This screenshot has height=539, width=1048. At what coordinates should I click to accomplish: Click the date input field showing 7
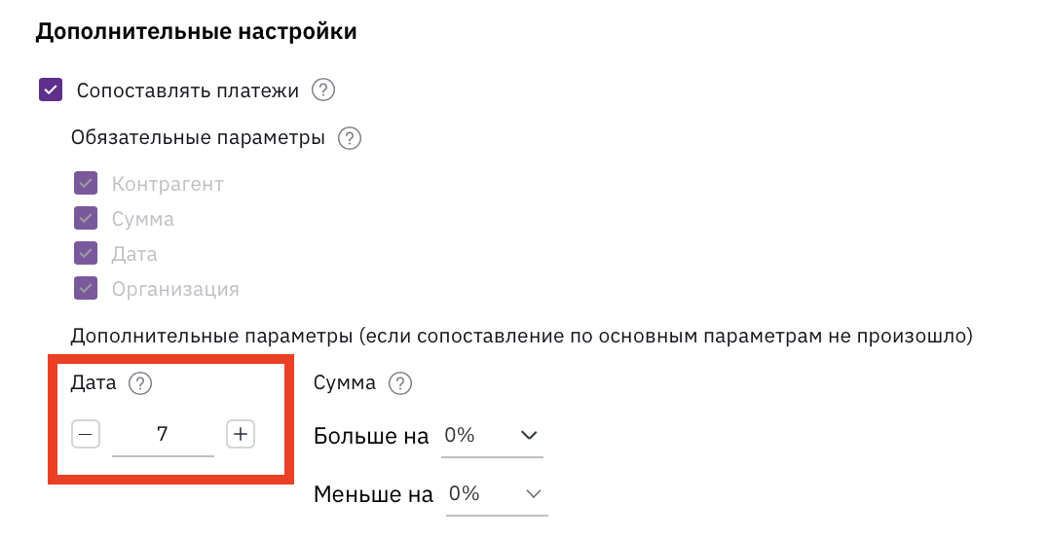pyautogui.click(x=163, y=436)
